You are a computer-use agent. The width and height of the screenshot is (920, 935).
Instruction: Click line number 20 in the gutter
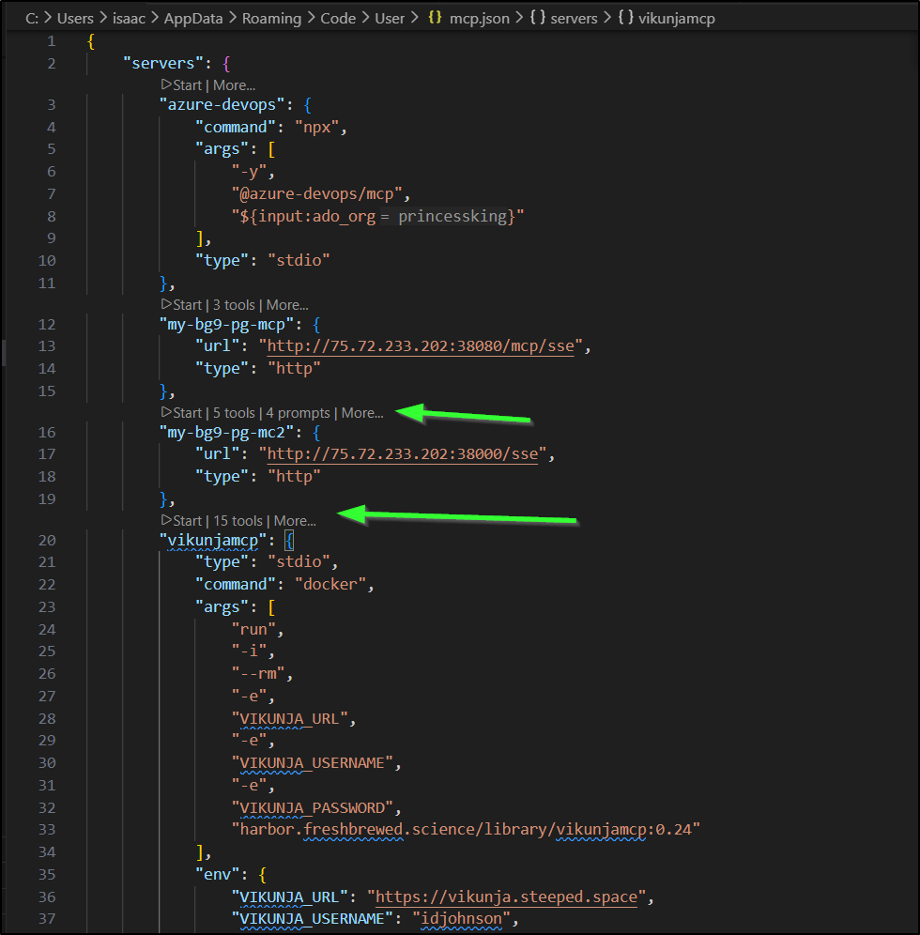tap(47, 540)
